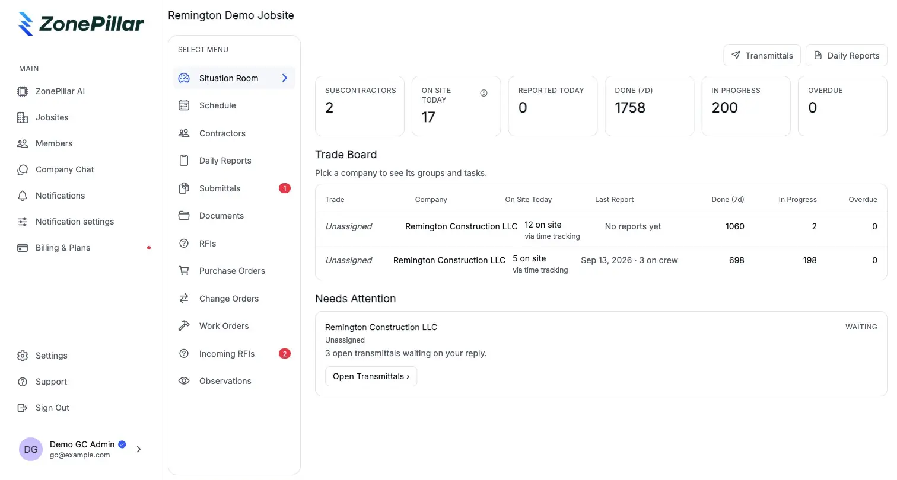897x480 pixels.
Task: Click the Daily Reports button at top right
Action: click(x=847, y=56)
